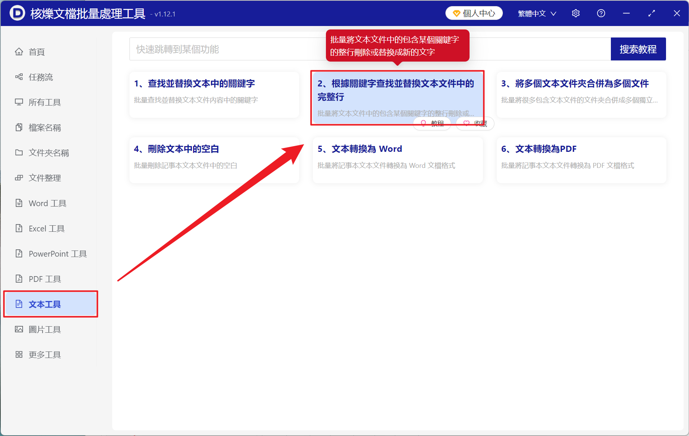689x436 pixels.
Task: Open the 繁體中文 language dropdown
Action: tap(536, 13)
